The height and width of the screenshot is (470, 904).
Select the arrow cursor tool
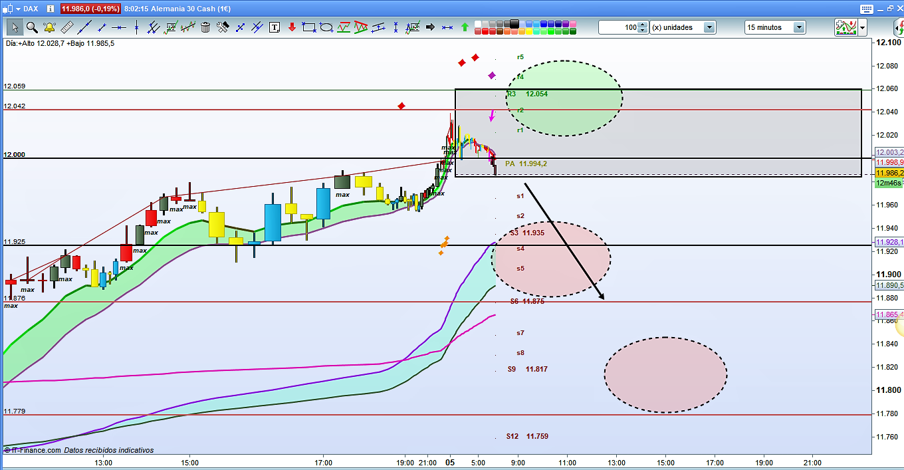[15, 27]
